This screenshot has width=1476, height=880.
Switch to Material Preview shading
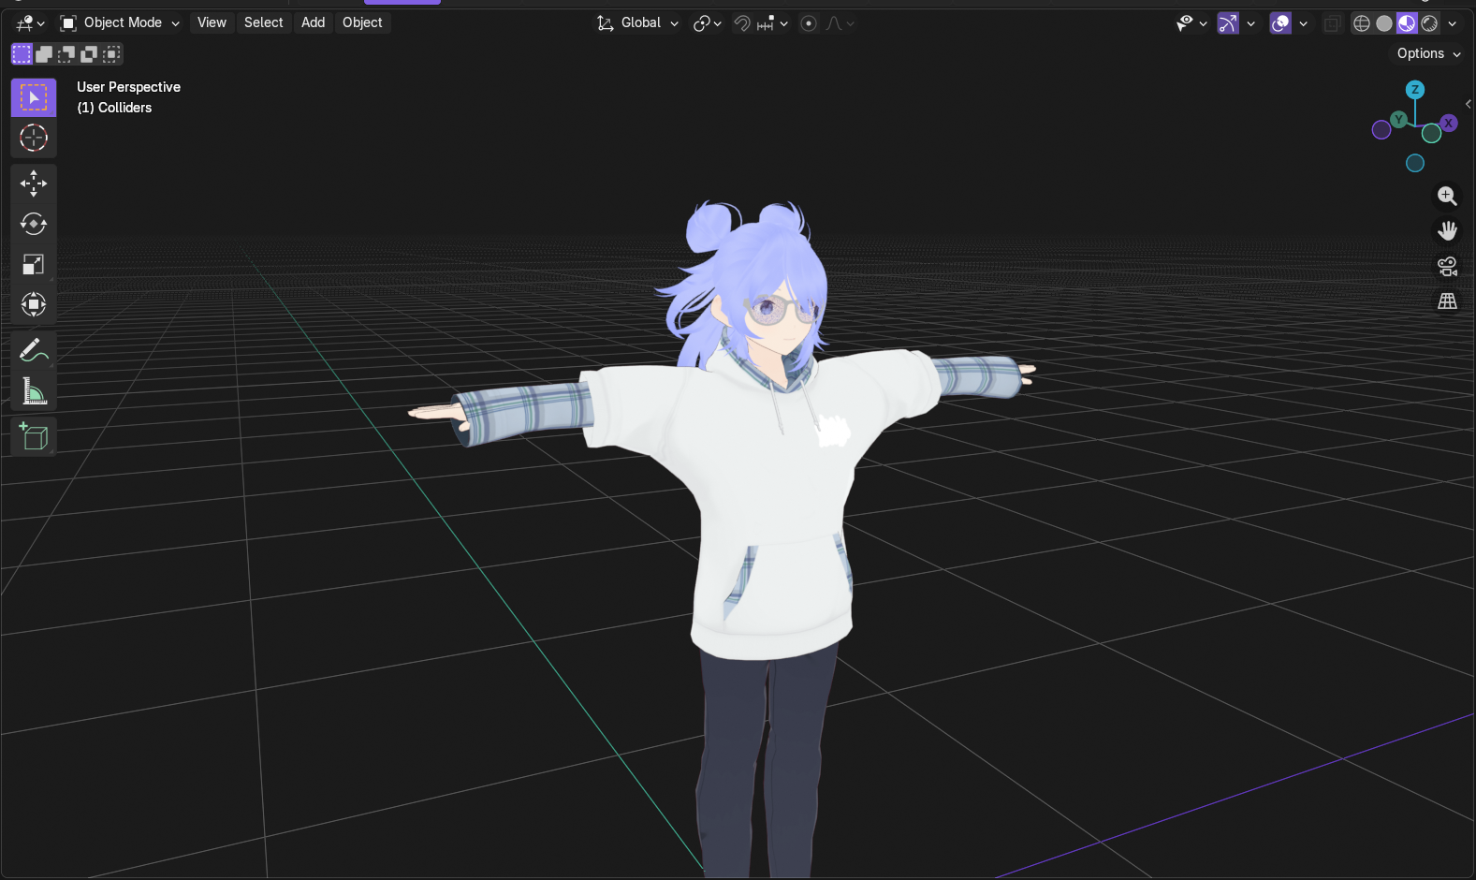click(x=1407, y=23)
